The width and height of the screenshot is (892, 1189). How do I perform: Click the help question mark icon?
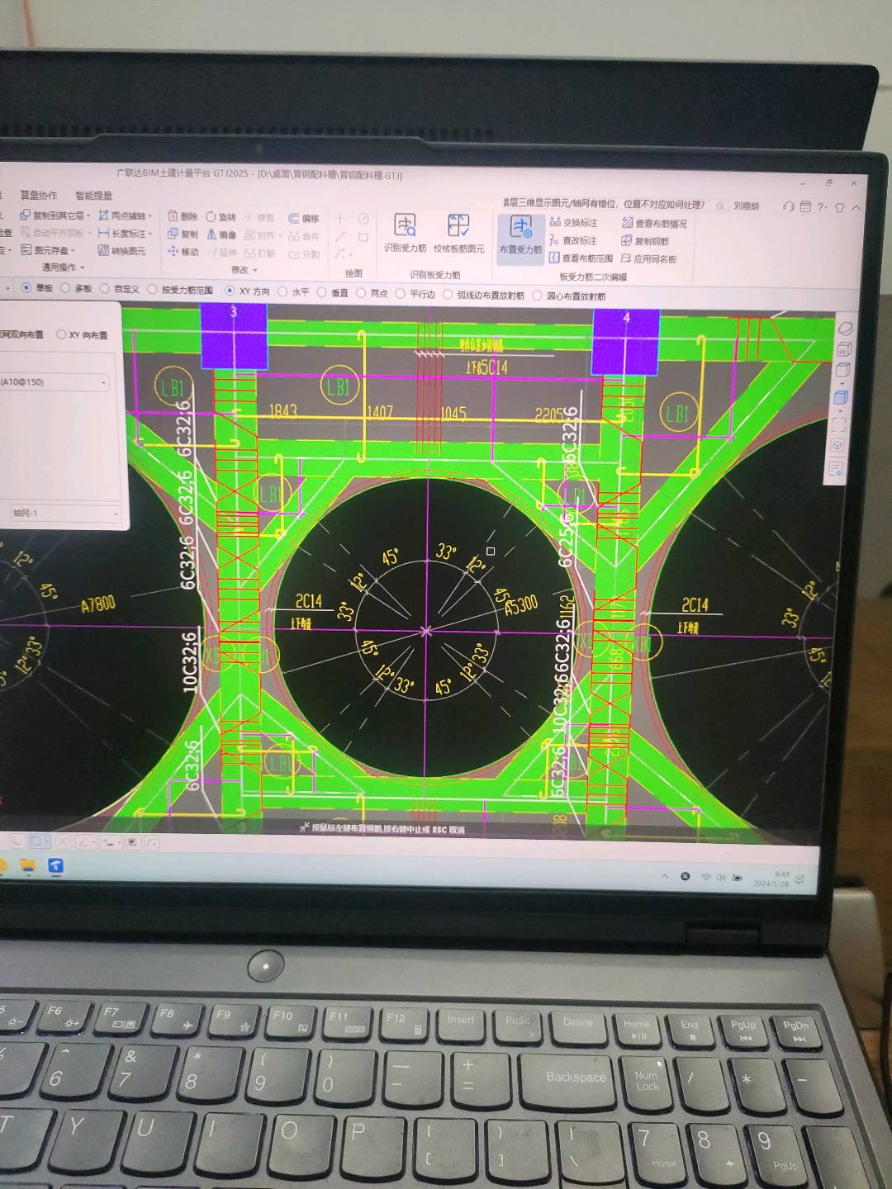click(822, 207)
